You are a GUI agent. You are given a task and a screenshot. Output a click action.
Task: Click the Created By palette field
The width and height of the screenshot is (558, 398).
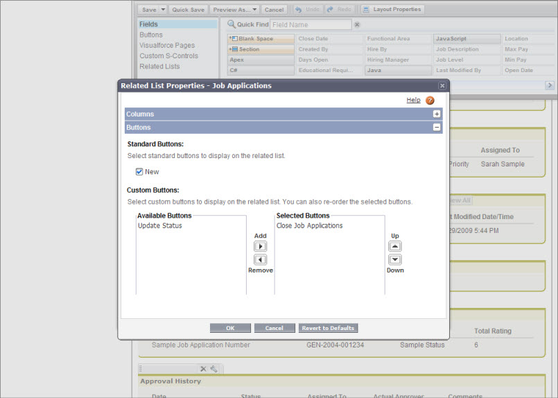[x=329, y=49]
